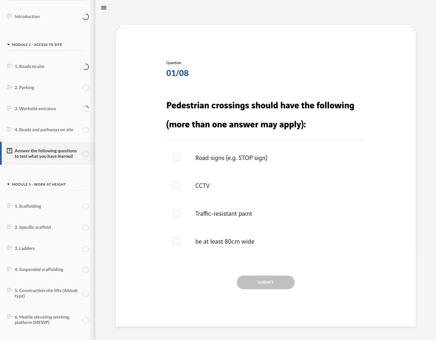Click Suspended scaffolding progress circle
Screen dimensions: 436x340
pos(86,270)
